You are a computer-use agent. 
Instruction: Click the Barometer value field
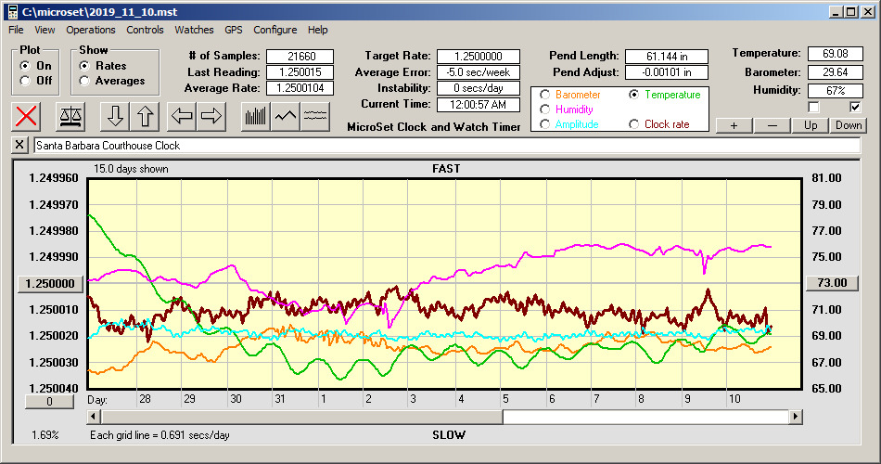[x=835, y=72]
